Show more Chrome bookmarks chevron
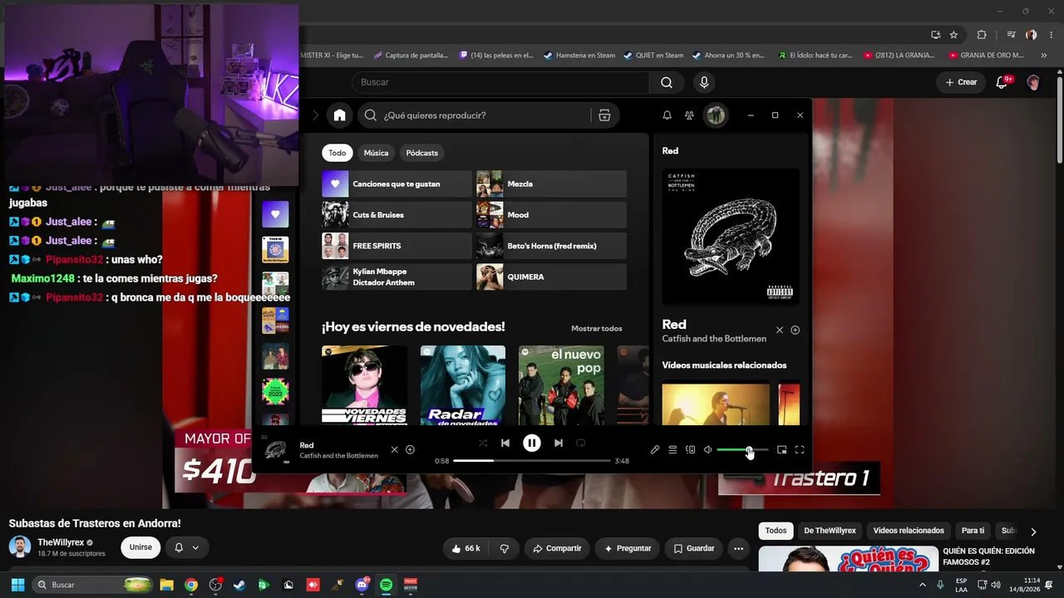The width and height of the screenshot is (1064, 598). click(1044, 56)
